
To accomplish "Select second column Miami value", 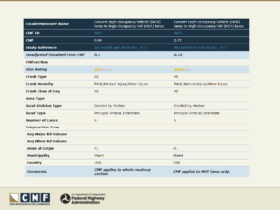I will pyautogui.click(x=178, y=156).
